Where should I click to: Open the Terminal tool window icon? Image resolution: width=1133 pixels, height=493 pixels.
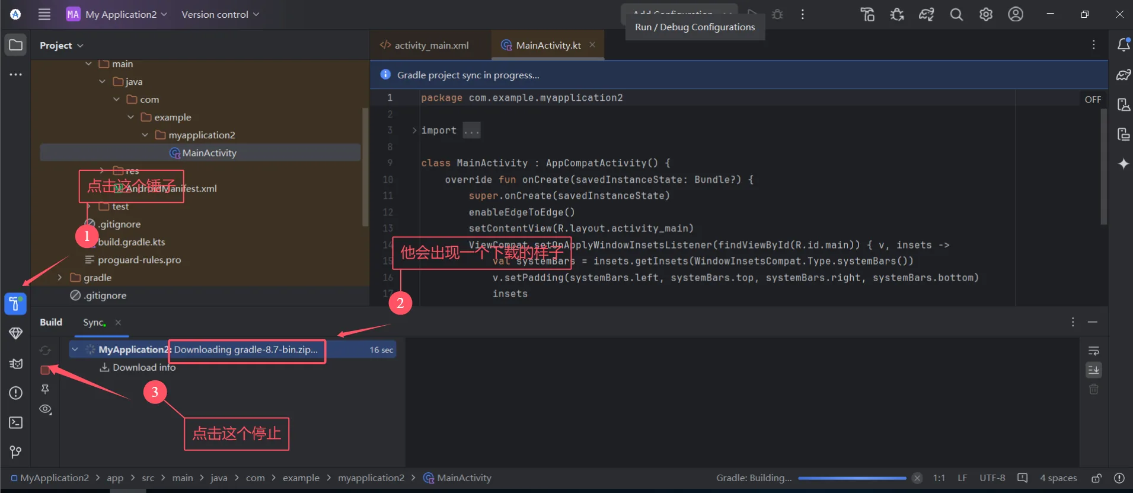click(x=15, y=422)
